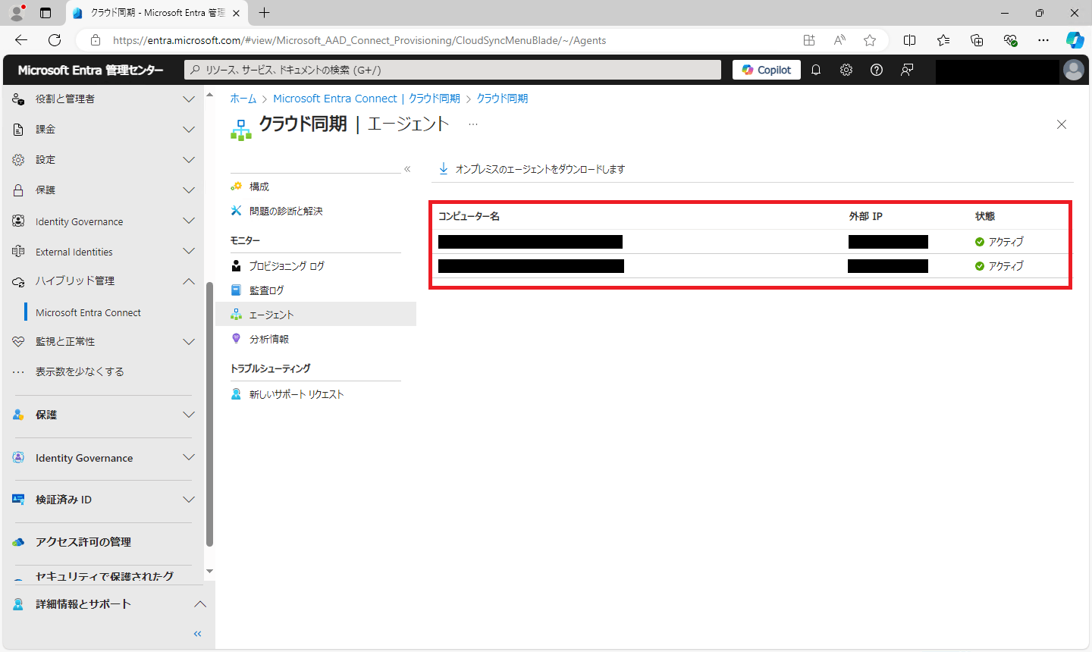Go back with the browser back arrow
Image resolution: width=1092 pixels, height=652 pixels.
coord(21,40)
